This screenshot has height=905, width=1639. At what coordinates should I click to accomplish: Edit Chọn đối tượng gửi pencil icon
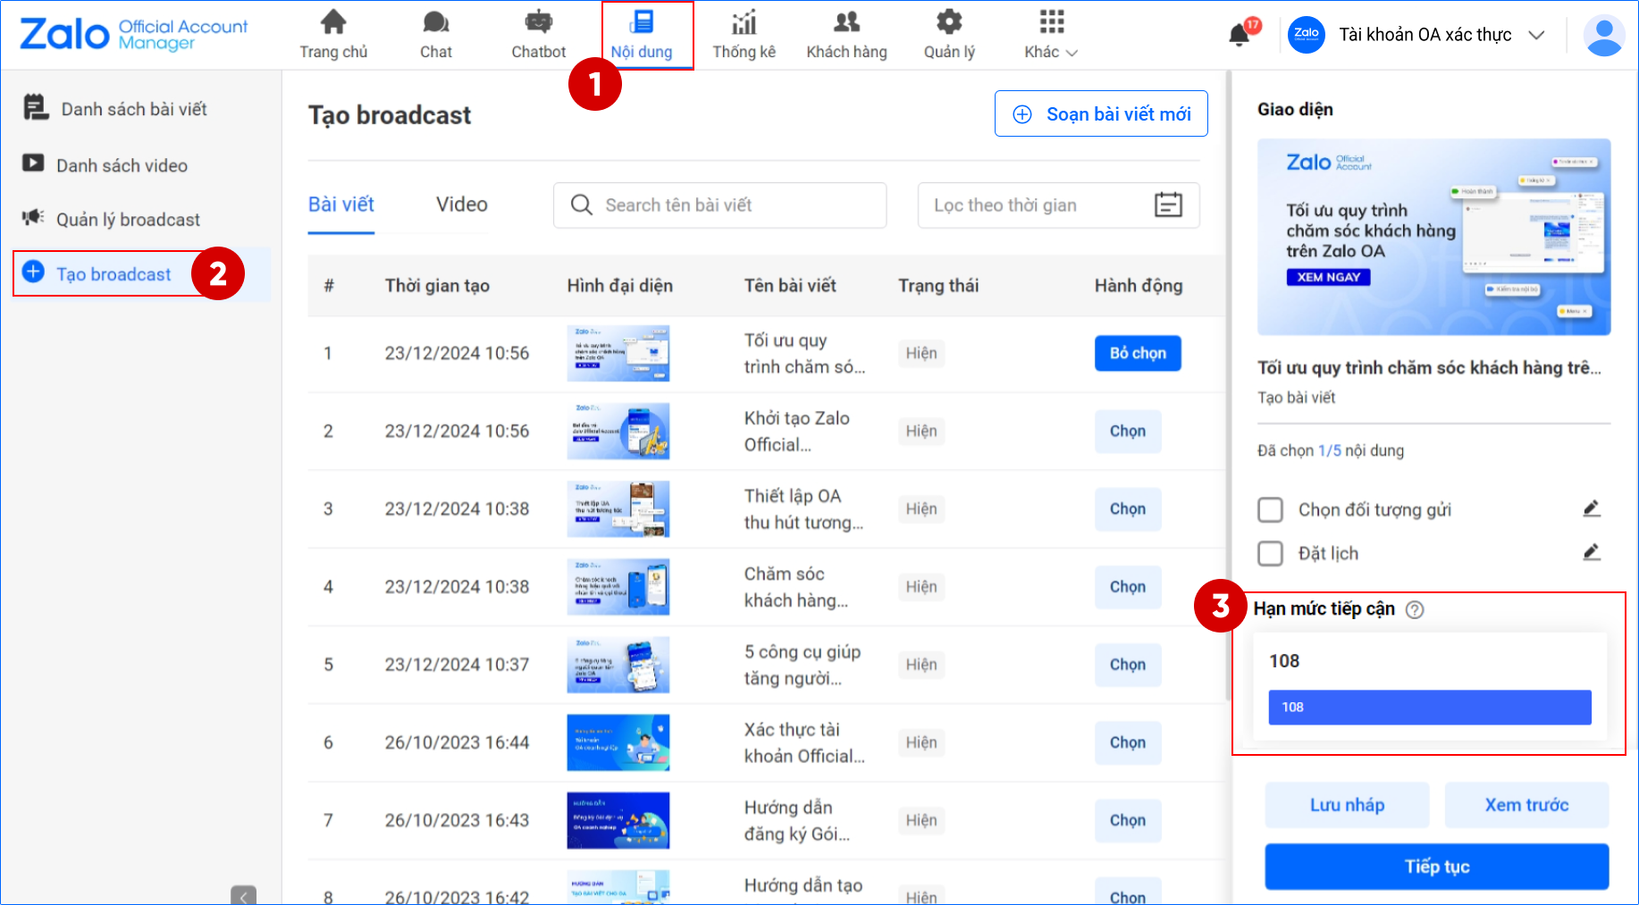coord(1591,509)
